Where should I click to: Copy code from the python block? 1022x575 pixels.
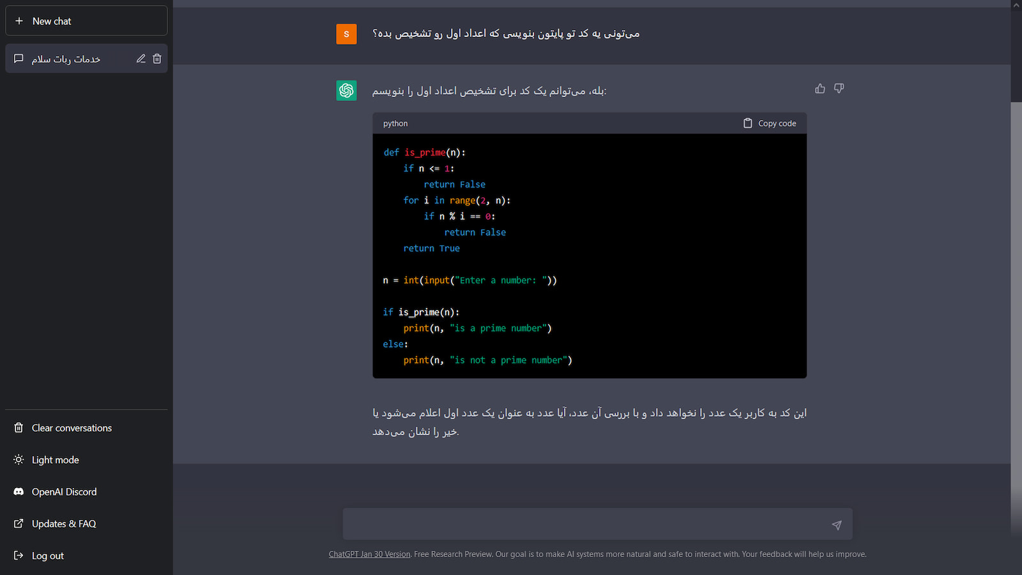(770, 123)
